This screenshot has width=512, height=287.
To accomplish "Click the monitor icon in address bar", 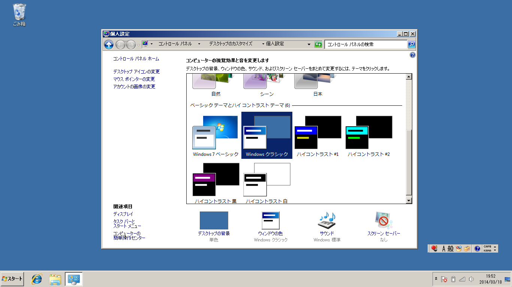I will (145, 44).
